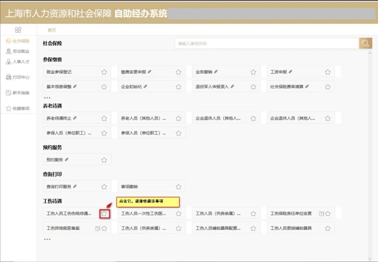The height and width of the screenshot is (262, 378).
Task: Open help icon beside 工伤异地就医备案
Action: [97, 228]
